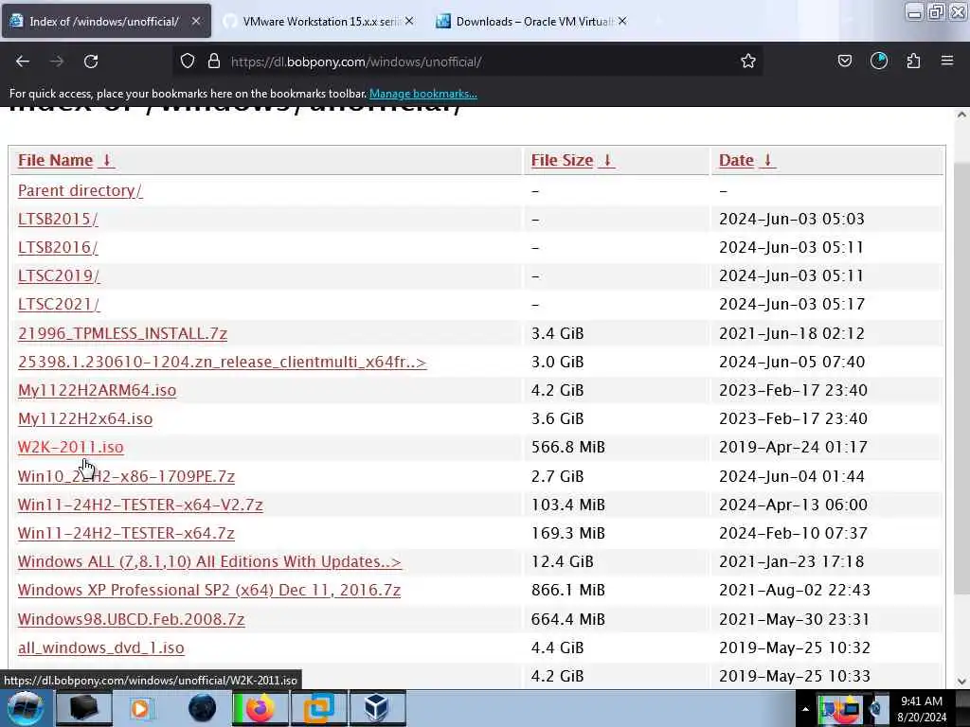Sort descending using Date arrow
970x727 pixels.
[x=767, y=160]
